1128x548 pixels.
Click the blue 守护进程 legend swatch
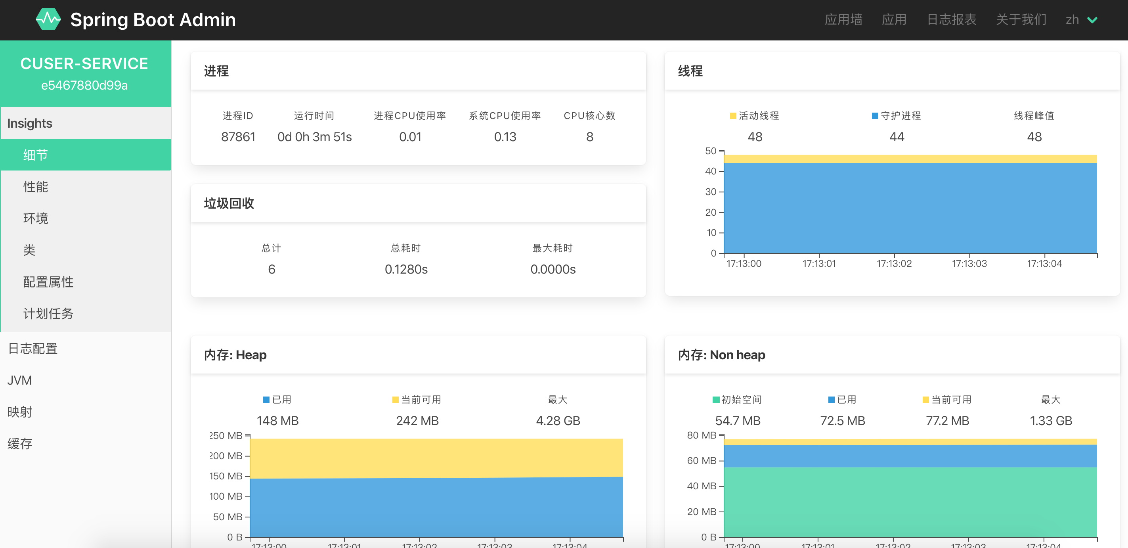click(x=875, y=116)
